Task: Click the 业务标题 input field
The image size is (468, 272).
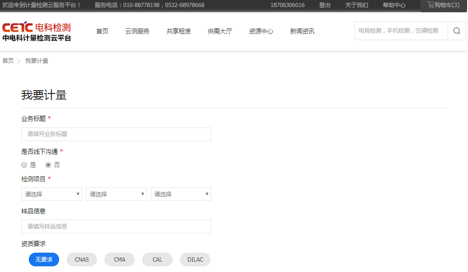Action: [116, 134]
